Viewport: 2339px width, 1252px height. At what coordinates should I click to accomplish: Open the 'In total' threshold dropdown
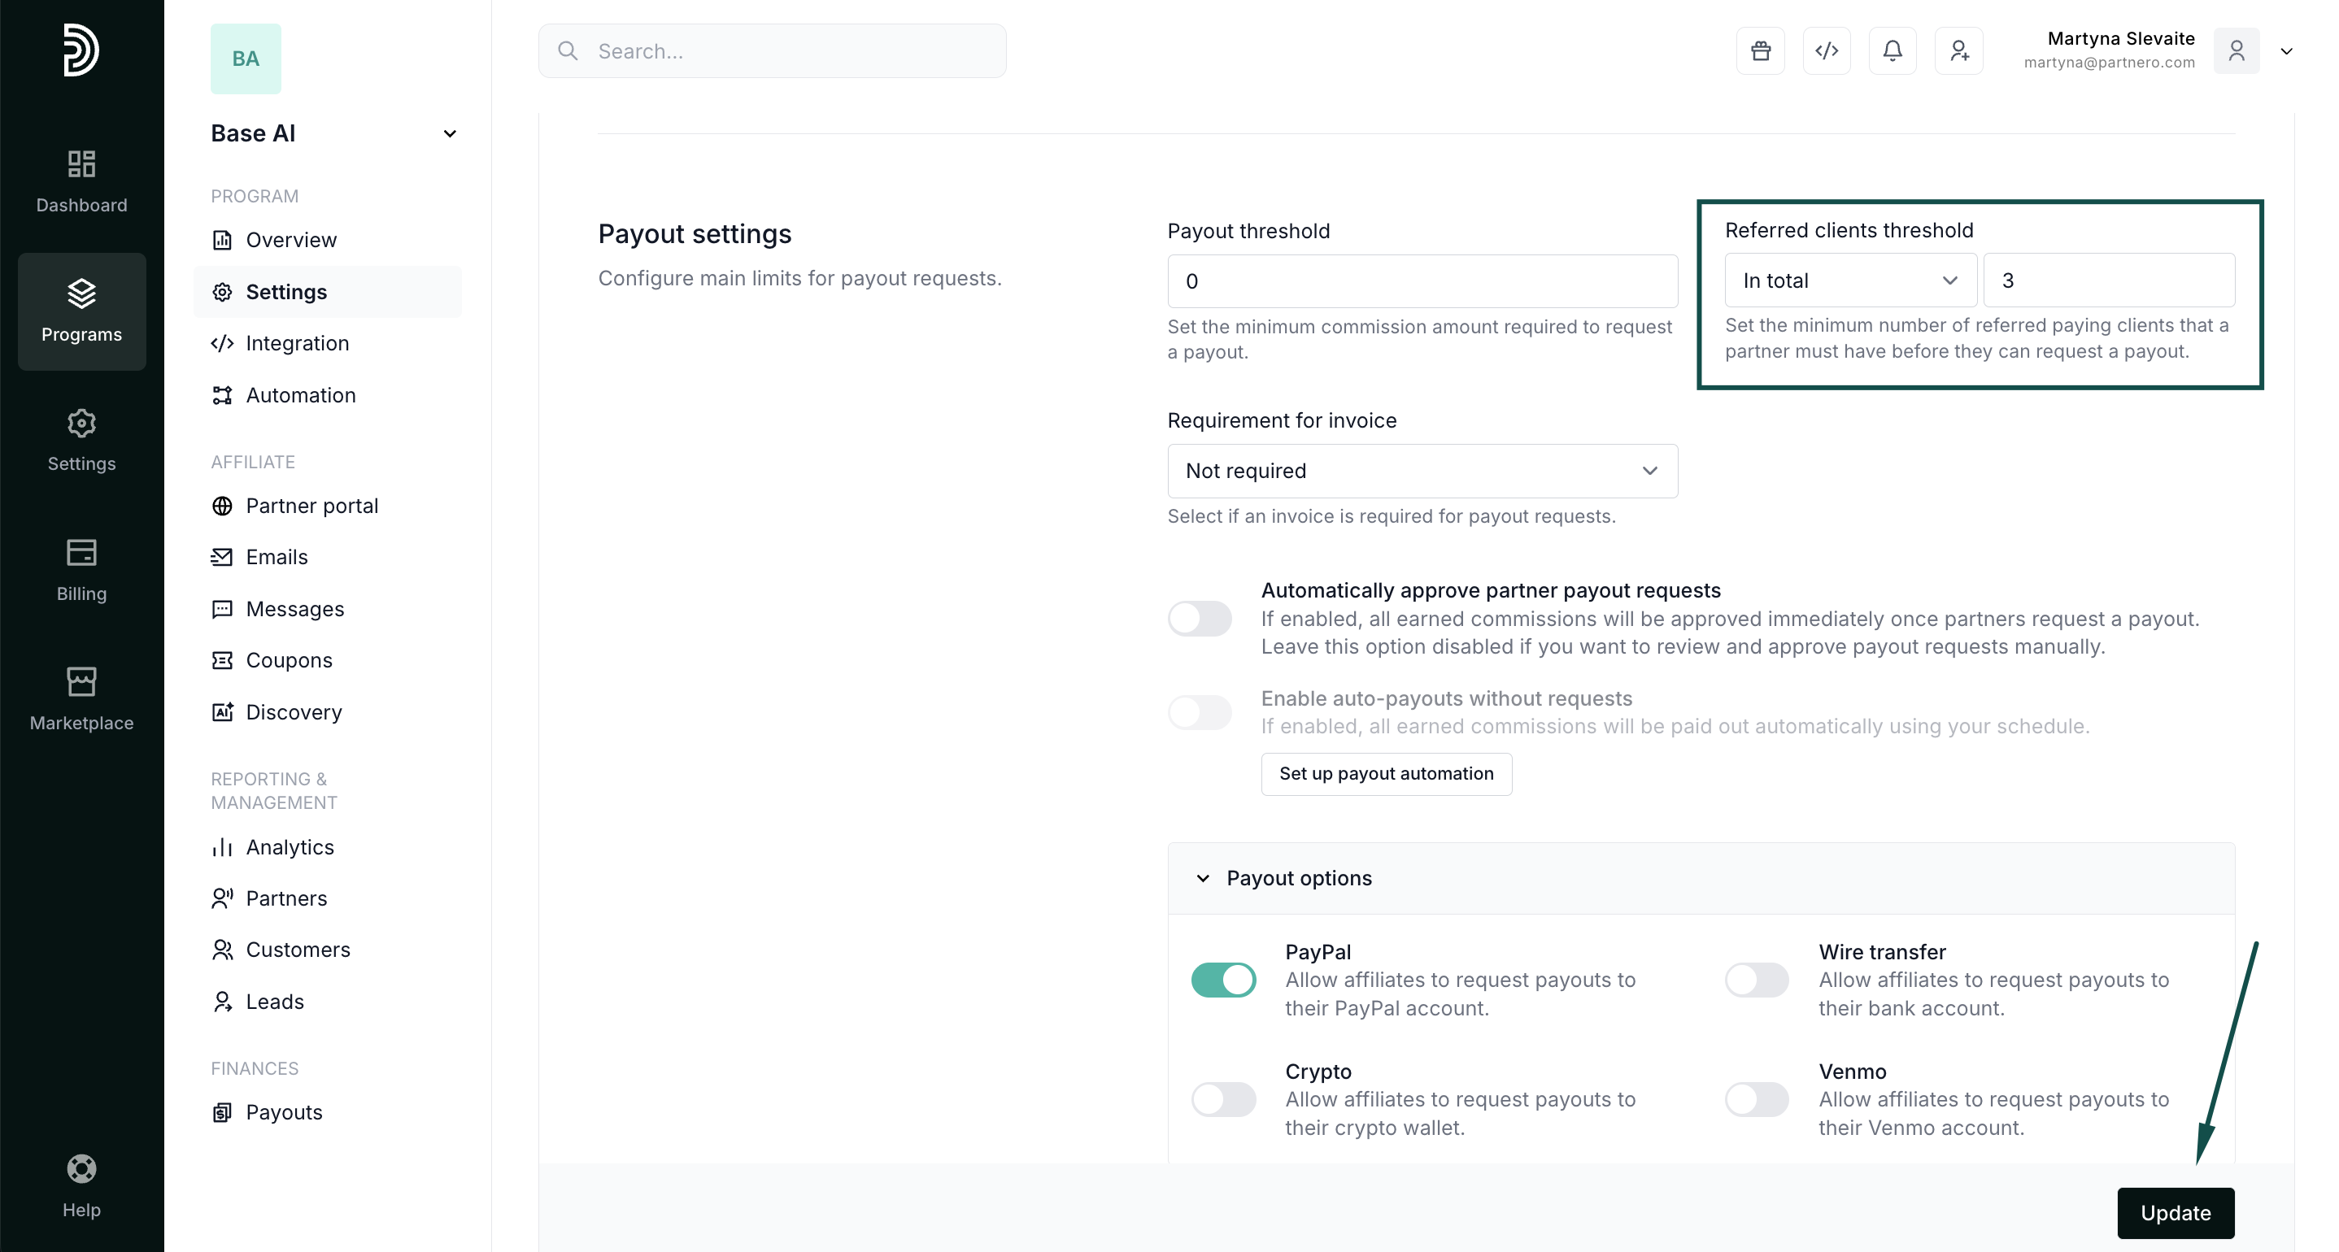tap(1849, 280)
